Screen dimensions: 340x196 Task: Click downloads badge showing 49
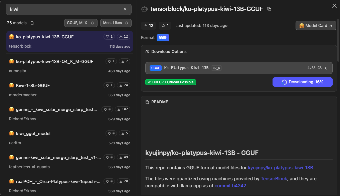123,157
